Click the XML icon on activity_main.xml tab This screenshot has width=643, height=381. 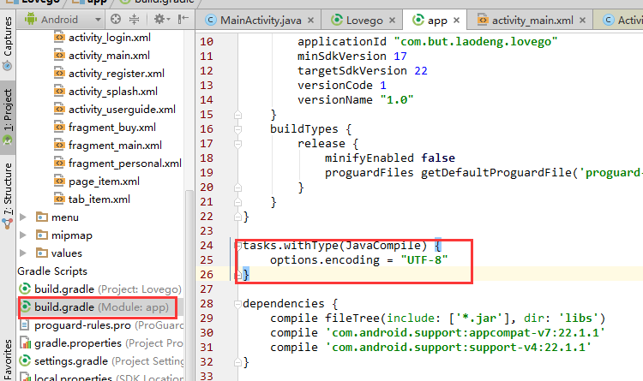(483, 20)
